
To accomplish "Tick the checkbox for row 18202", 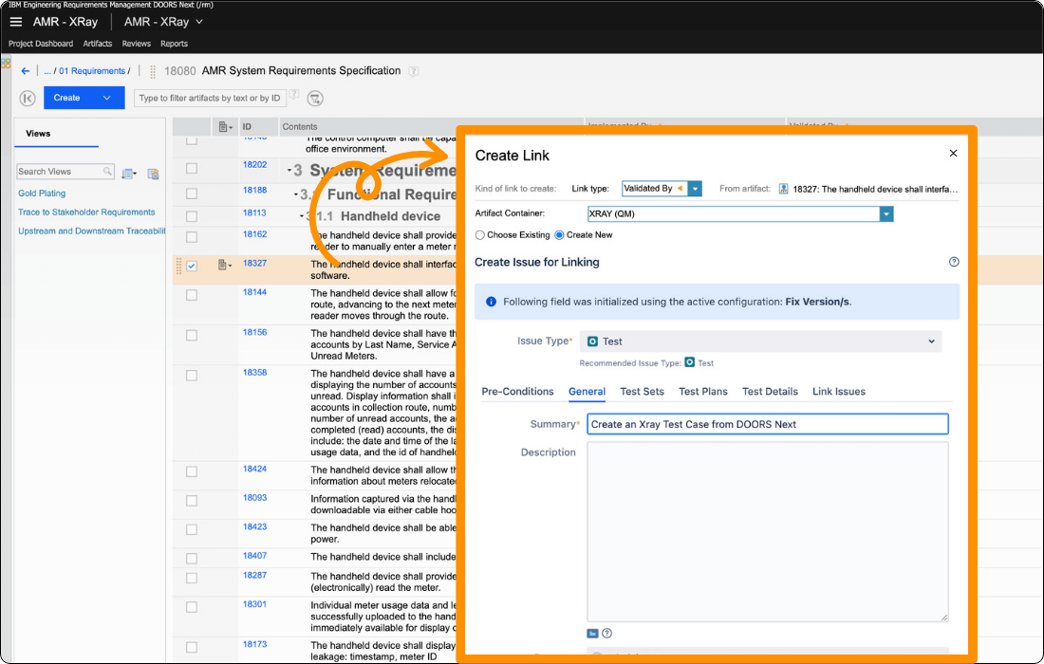I will point(192,168).
